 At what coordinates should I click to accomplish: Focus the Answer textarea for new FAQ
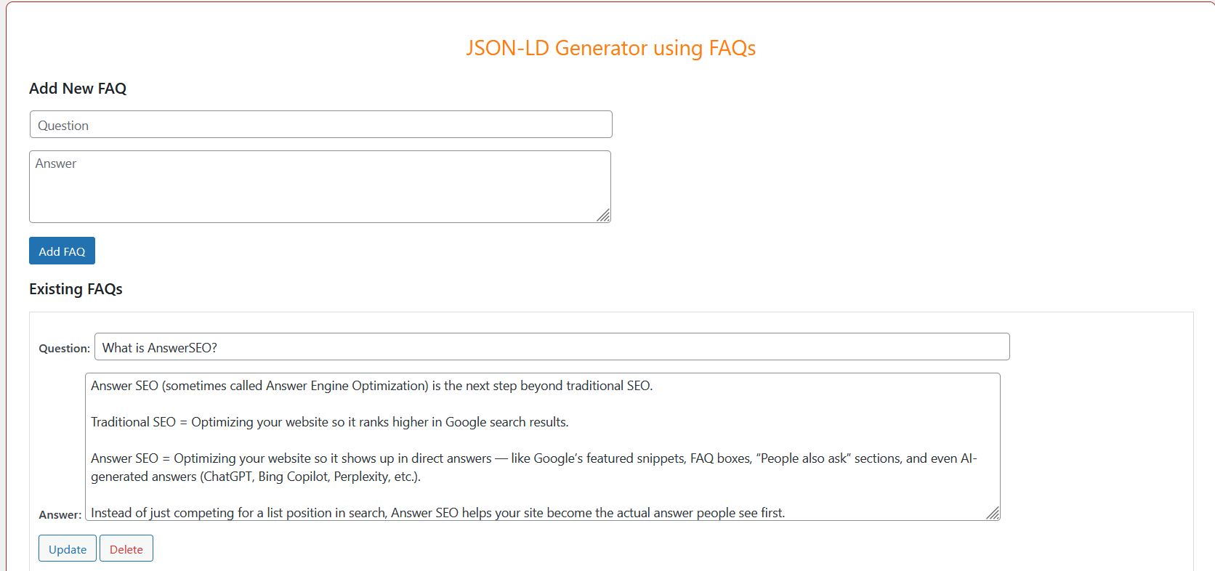click(x=320, y=185)
